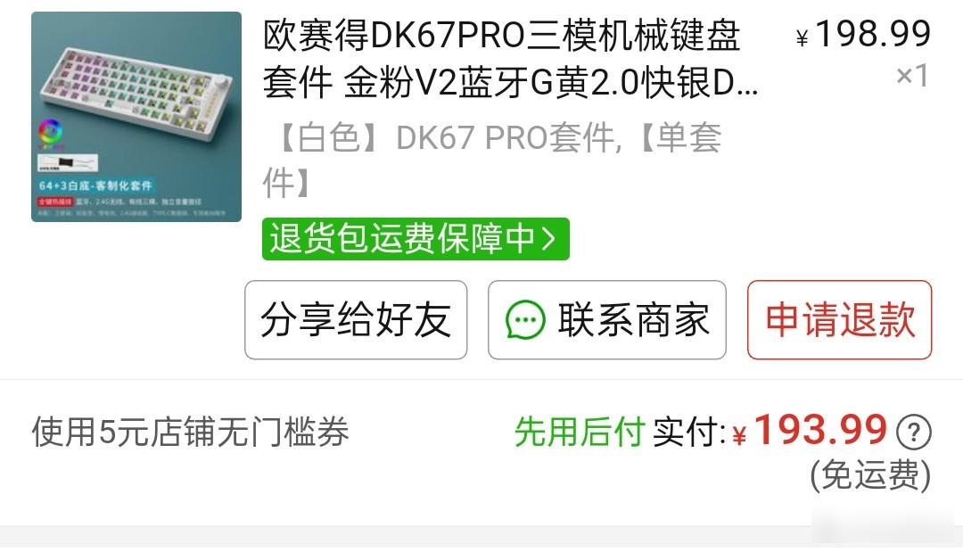This screenshot has width=963, height=552.
Task: Click the ×1 quantity indicator
Action: tap(912, 76)
